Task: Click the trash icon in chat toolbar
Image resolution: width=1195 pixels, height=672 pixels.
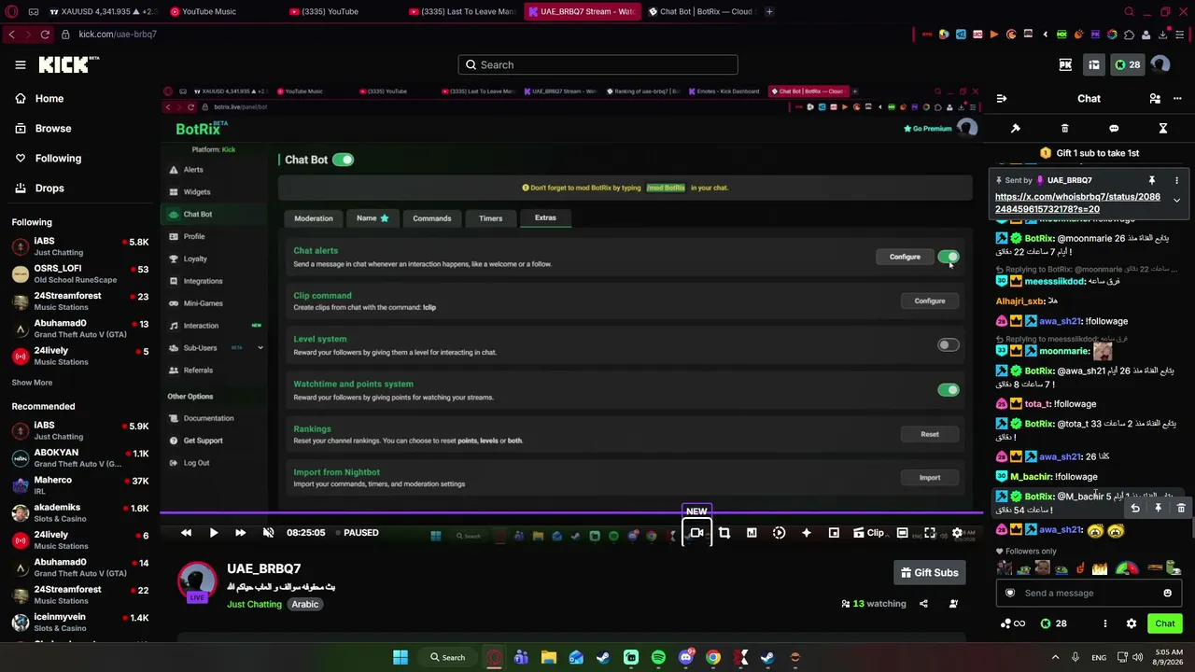Action: coord(1064,128)
